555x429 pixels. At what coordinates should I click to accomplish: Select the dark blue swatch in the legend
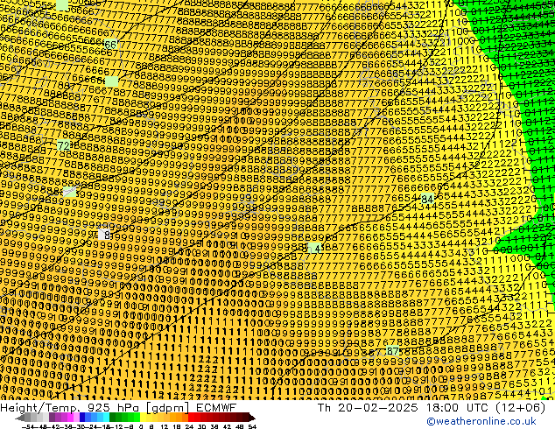coord(82,418)
